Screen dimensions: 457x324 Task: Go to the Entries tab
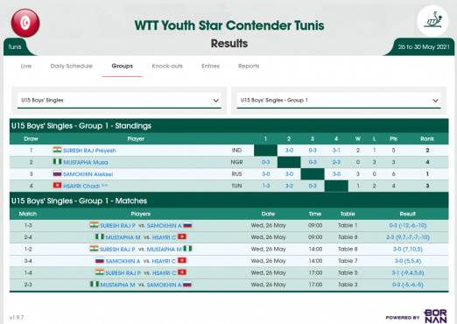[x=210, y=66]
